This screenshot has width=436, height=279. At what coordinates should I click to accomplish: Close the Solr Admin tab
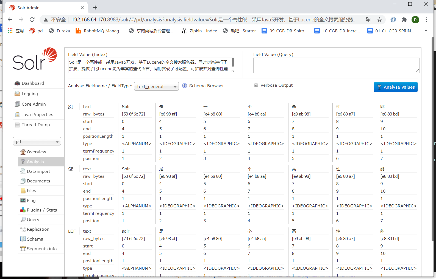click(82, 8)
